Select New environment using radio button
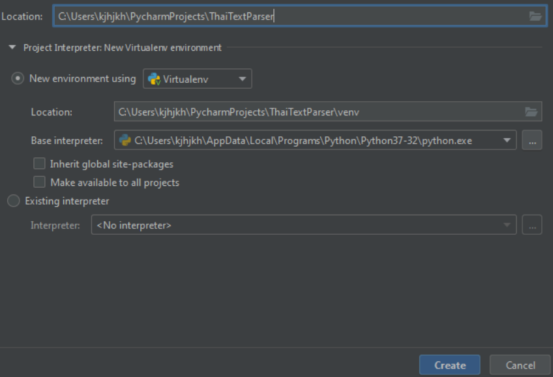553x377 pixels. [18, 78]
